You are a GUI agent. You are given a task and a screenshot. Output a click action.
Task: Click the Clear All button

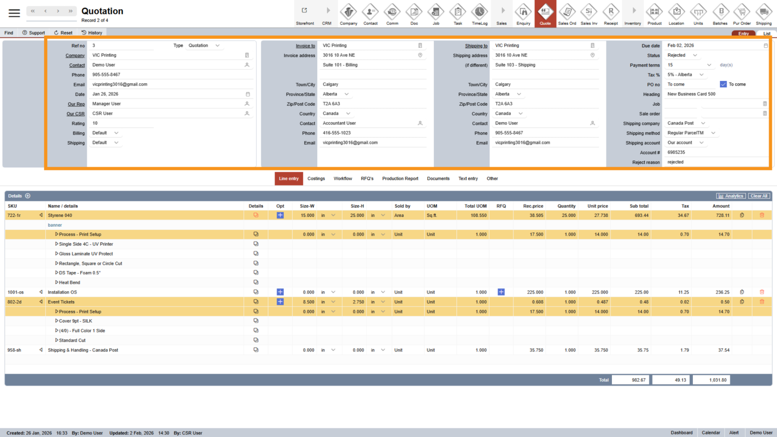coord(759,196)
